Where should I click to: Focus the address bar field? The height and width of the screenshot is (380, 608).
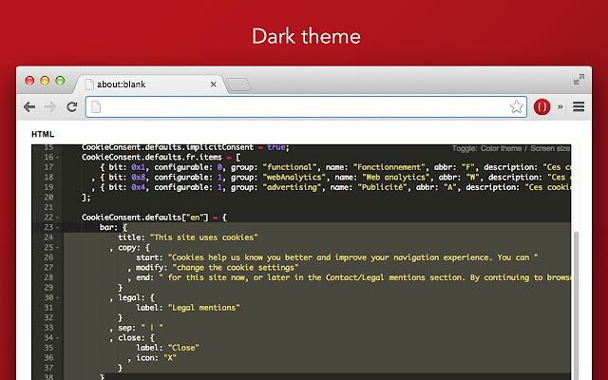[306, 106]
